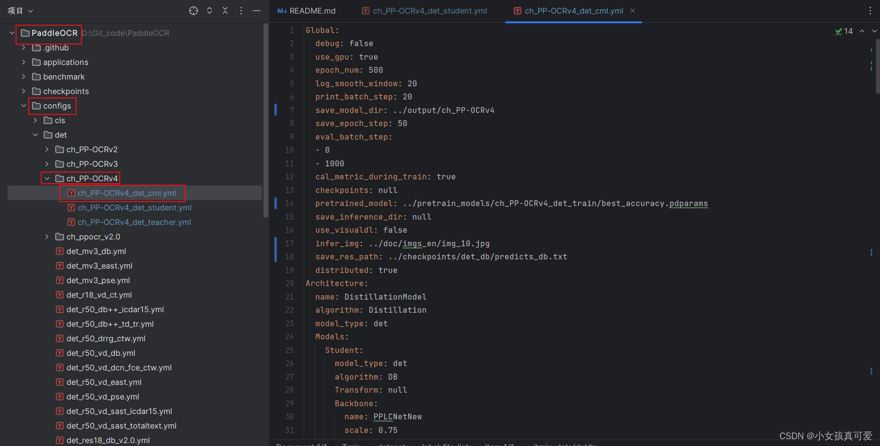880x446 pixels.
Task: Expand all nodes with the expand-all icon
Action: [x=209, y=11]
